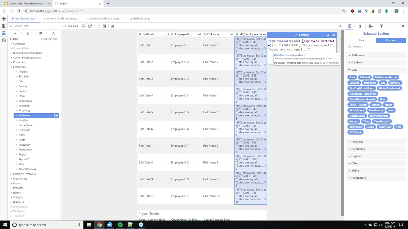Switch to the Style tab

361,40
